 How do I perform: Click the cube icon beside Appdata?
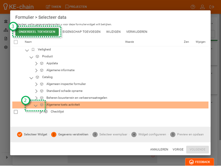[x=42, y=63]
